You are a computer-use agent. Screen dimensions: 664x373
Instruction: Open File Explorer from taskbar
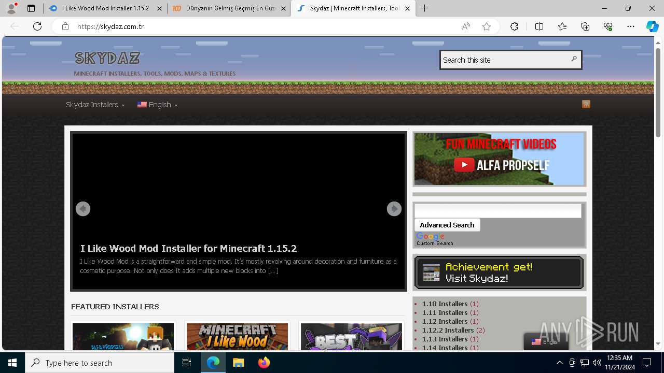pos(238,363)
